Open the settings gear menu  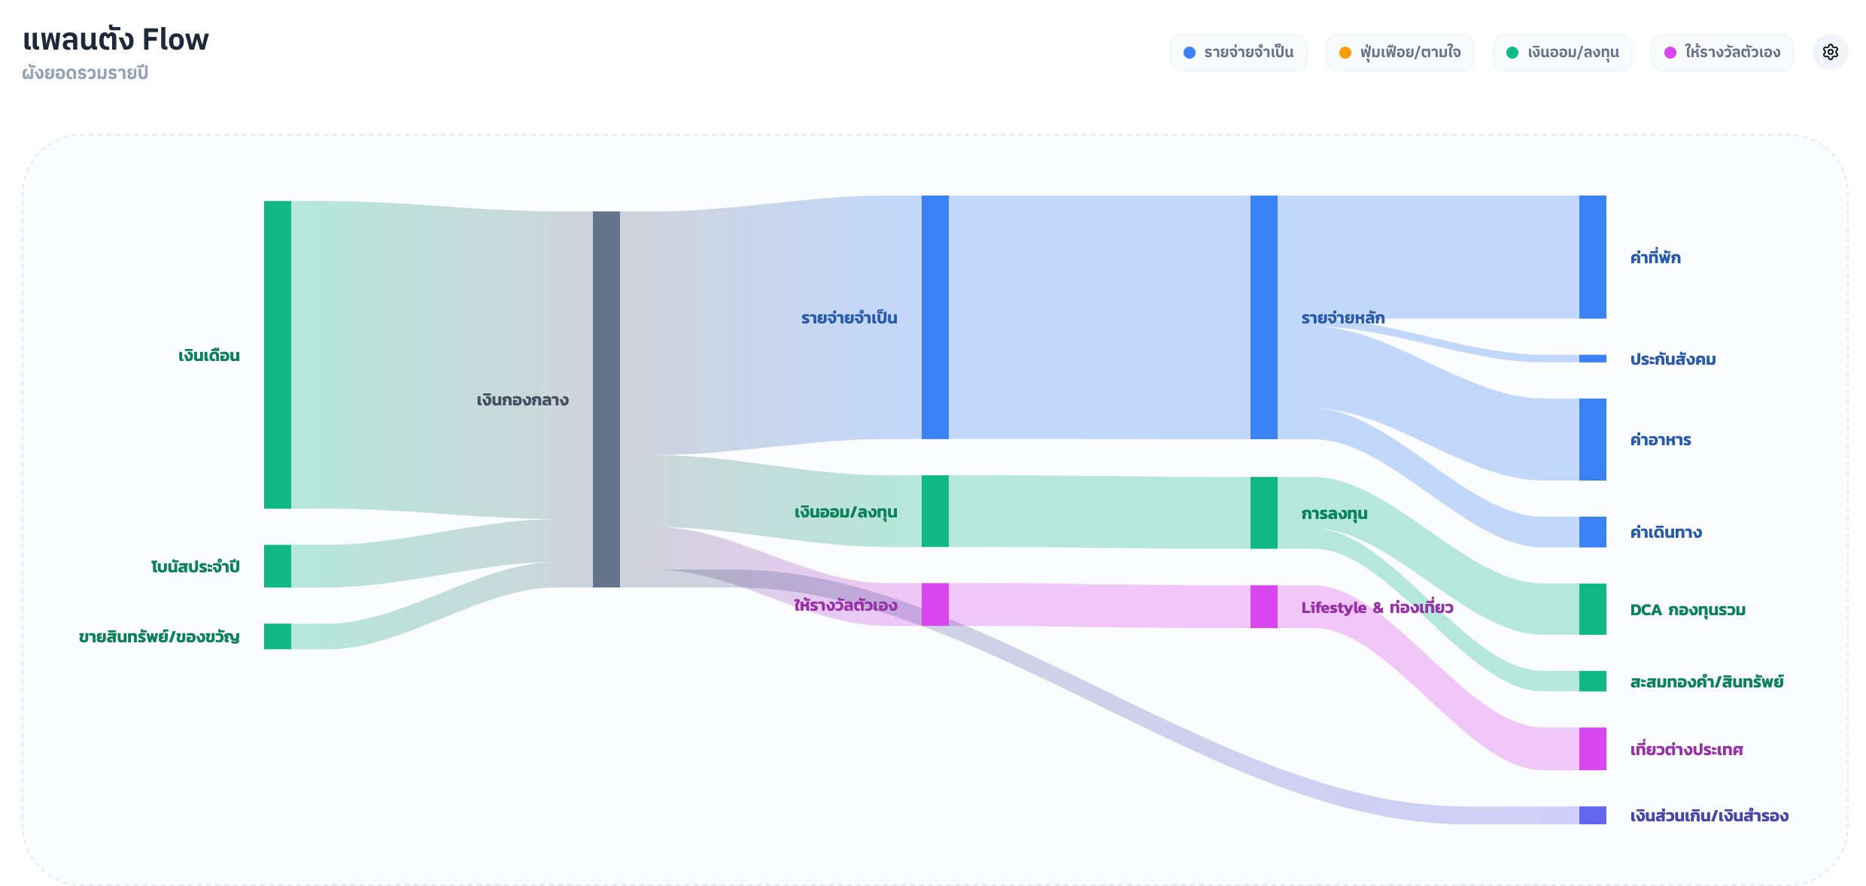[x=1831, y=52]
